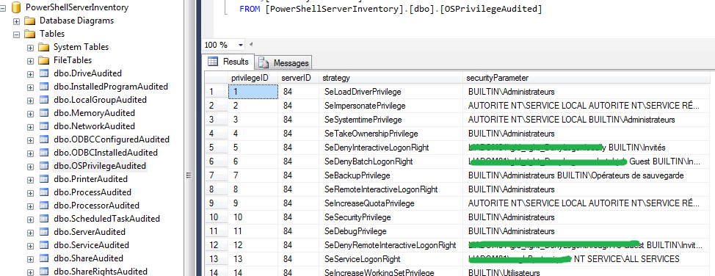Screen dimensions: 715x276
Task: Click the dbo.ShareAudited table icon
Action: click(x=44, y=258)
